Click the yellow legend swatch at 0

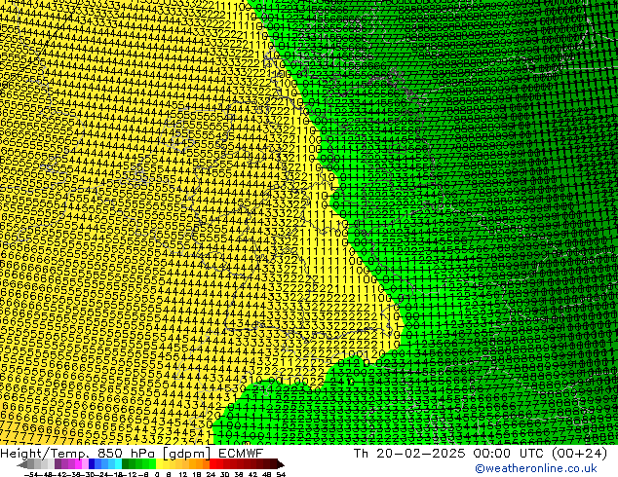(159, 463)
